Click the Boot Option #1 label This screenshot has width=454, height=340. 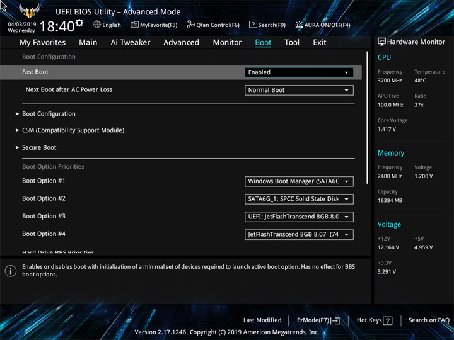(44, 181)
